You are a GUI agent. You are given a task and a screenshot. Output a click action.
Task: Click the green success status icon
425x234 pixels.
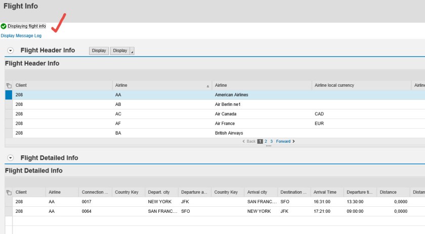coord(4,26)
